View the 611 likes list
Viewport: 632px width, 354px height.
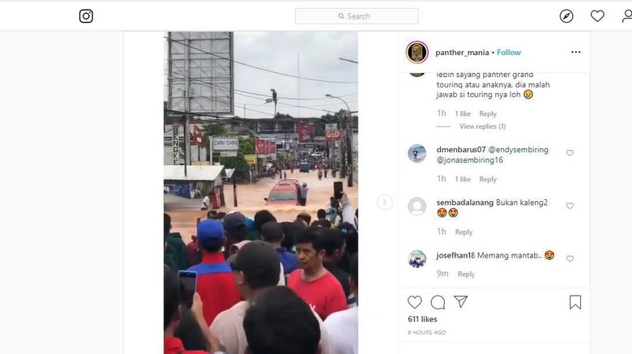click(422, 319)
